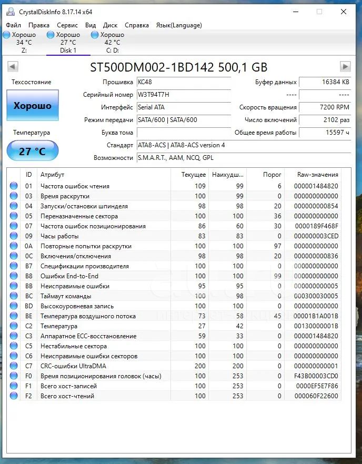362x464 pixels.
Task: Open the Язык(Language) menu
Action: click(179, 25)
